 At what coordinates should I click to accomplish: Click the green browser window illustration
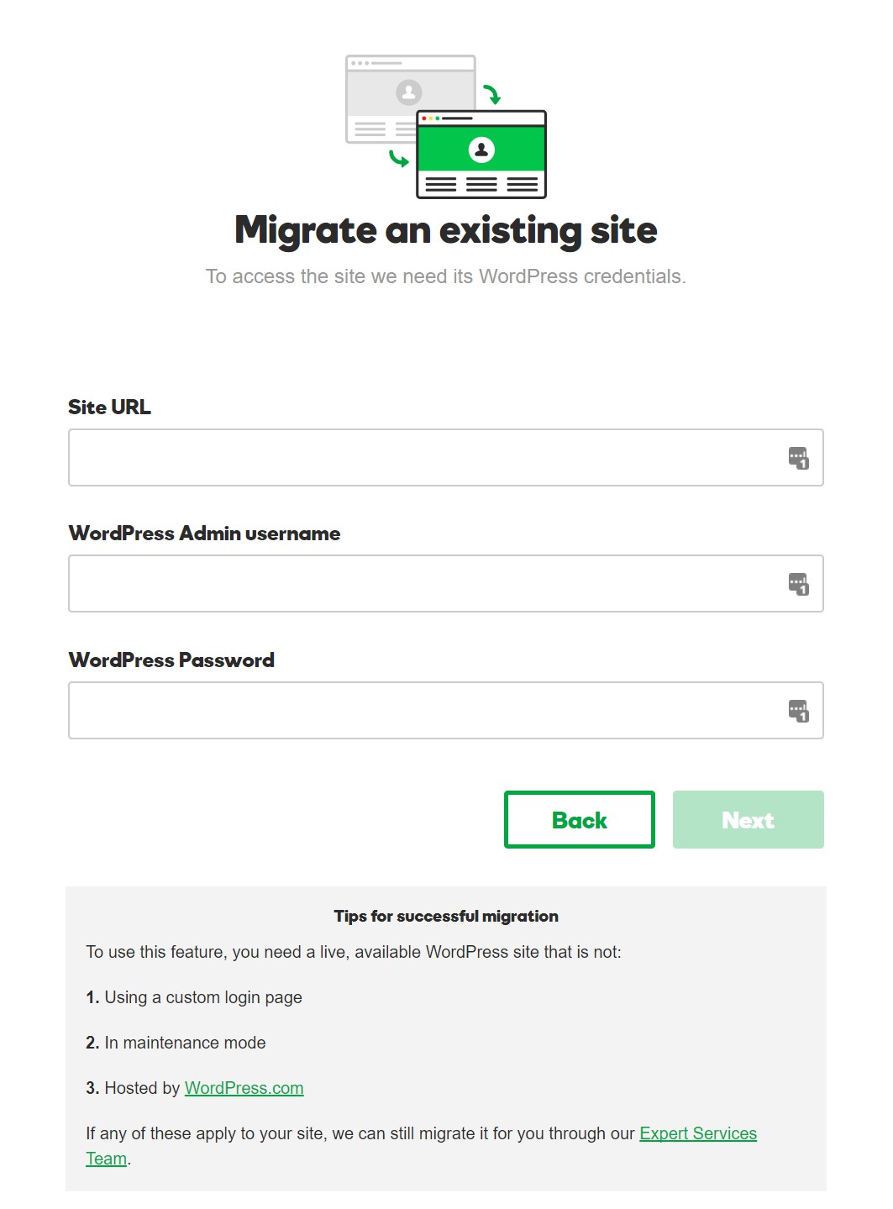[481, 155]
